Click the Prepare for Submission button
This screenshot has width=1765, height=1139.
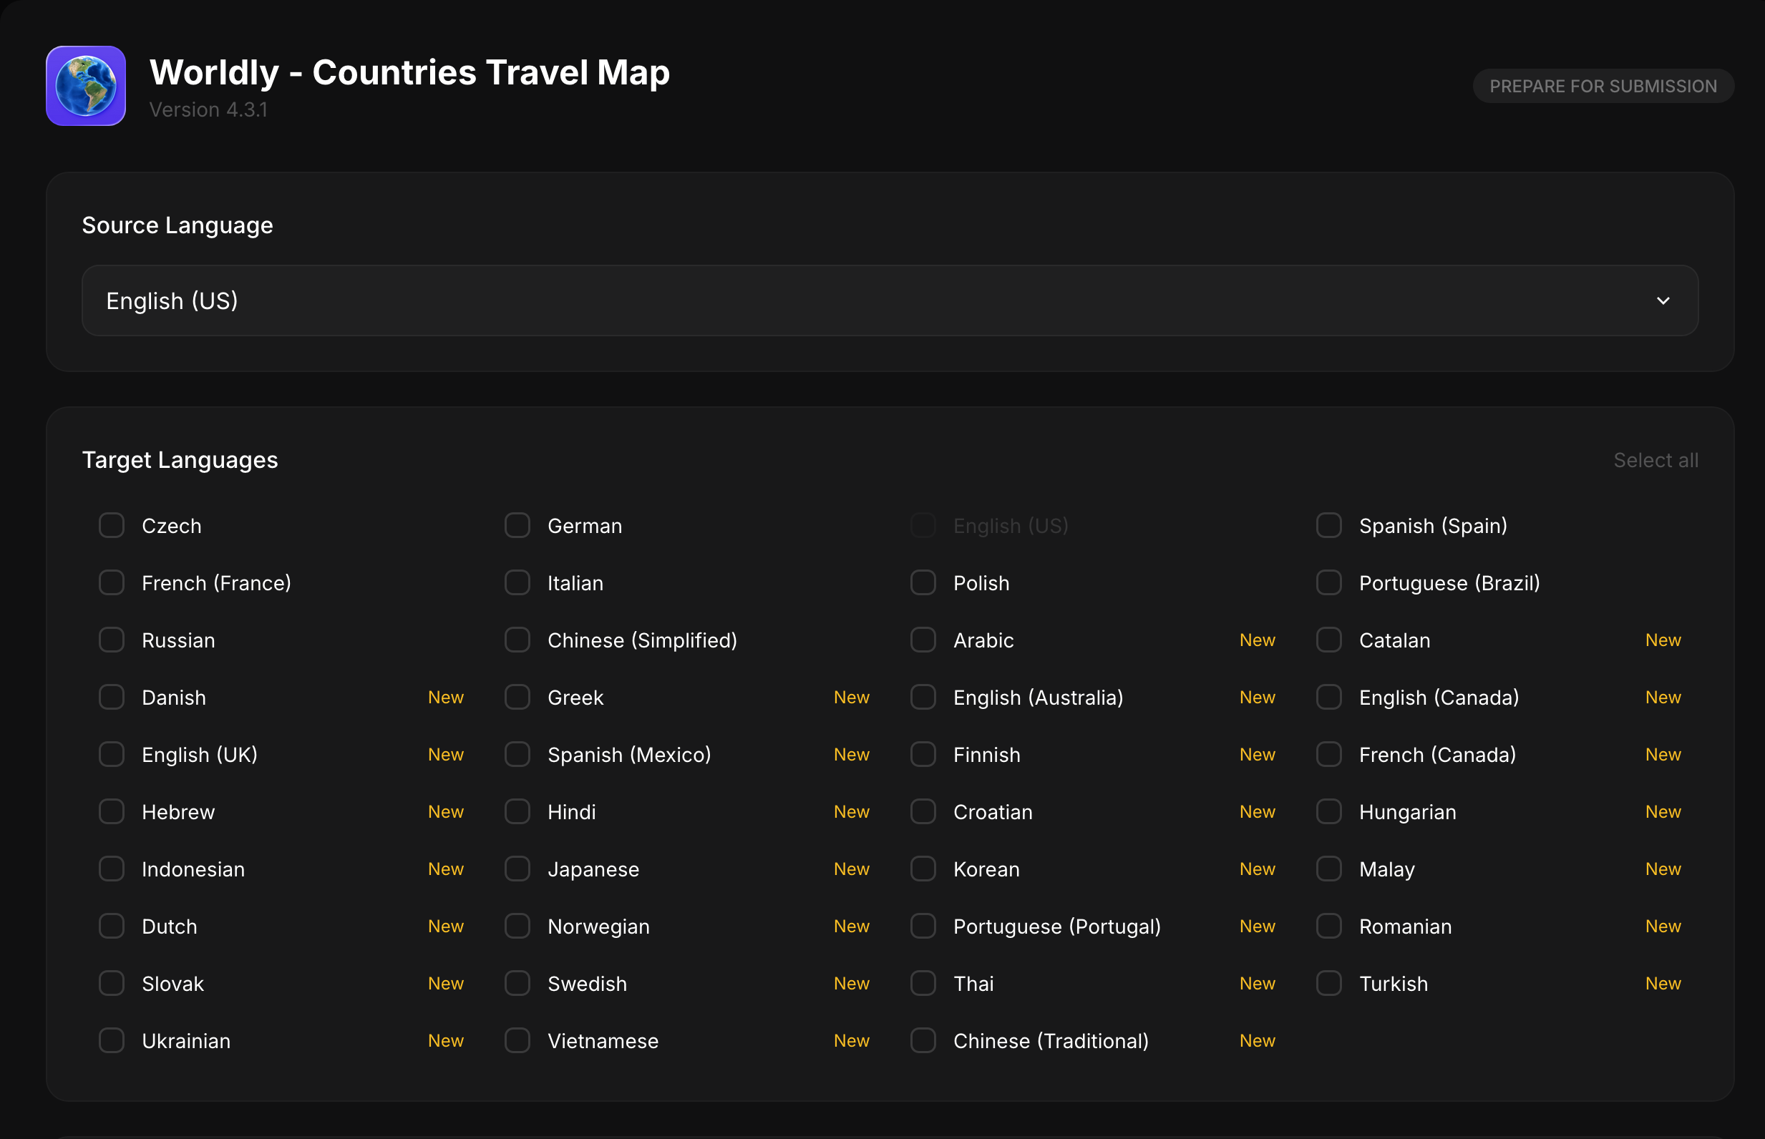tap(1603, 85)
